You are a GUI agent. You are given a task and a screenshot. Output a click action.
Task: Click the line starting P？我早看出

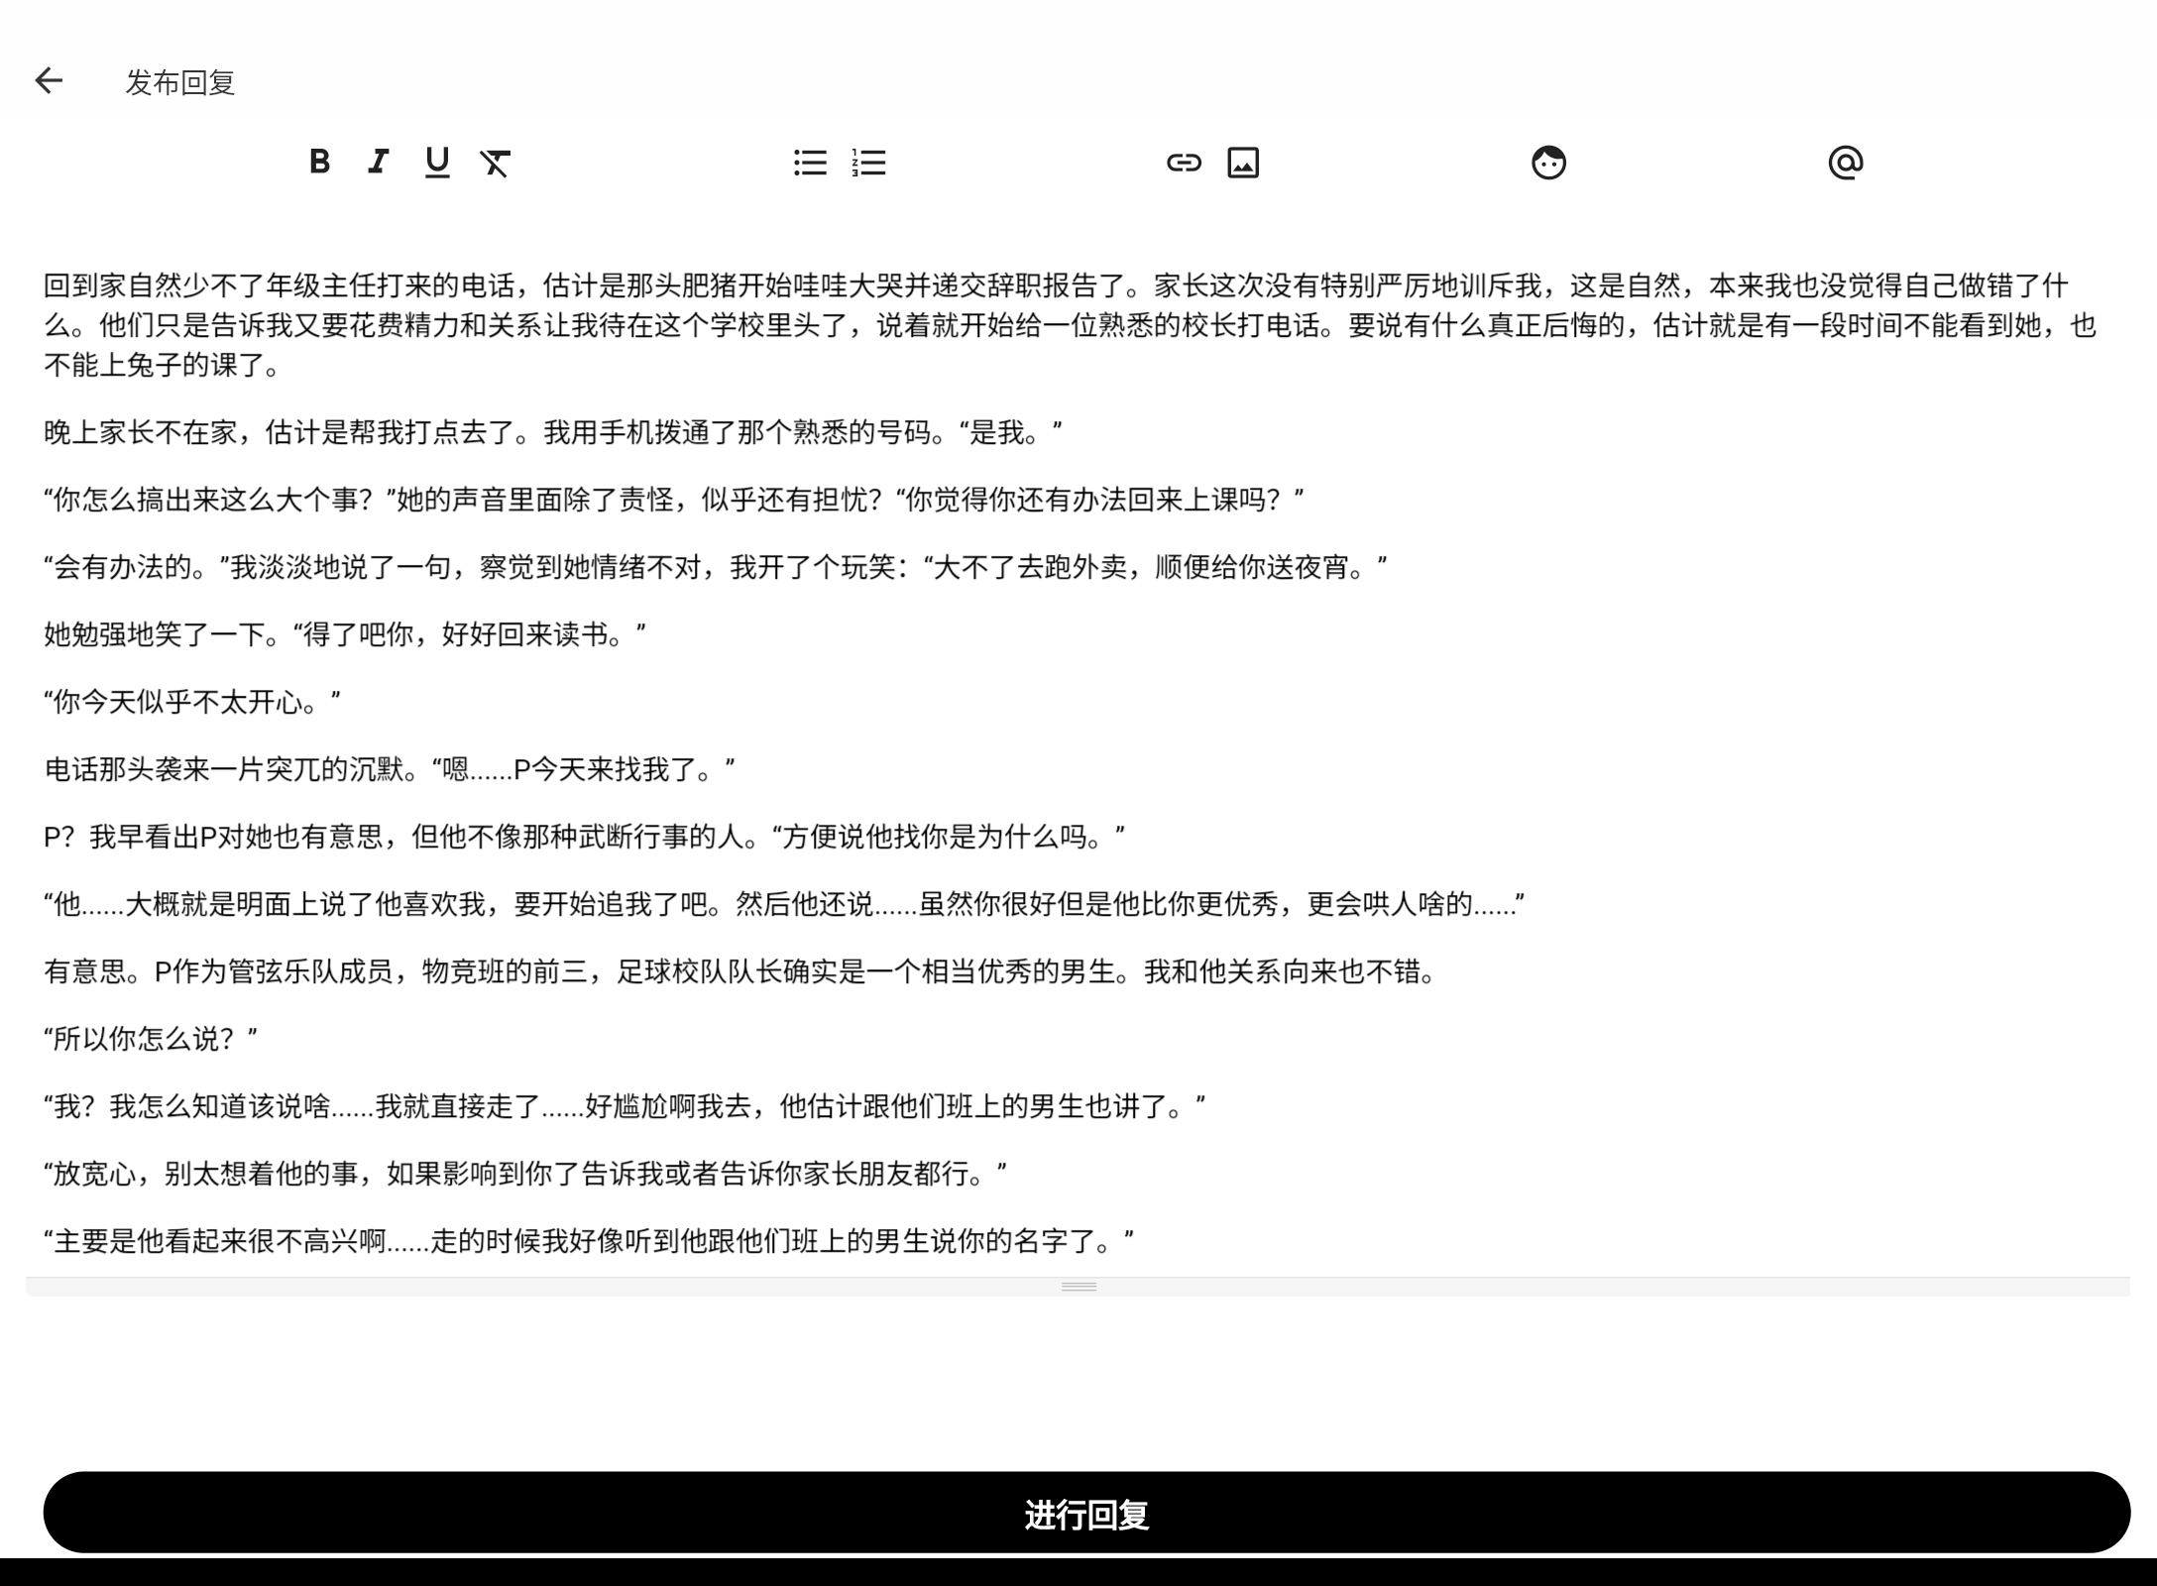(585, 837)
